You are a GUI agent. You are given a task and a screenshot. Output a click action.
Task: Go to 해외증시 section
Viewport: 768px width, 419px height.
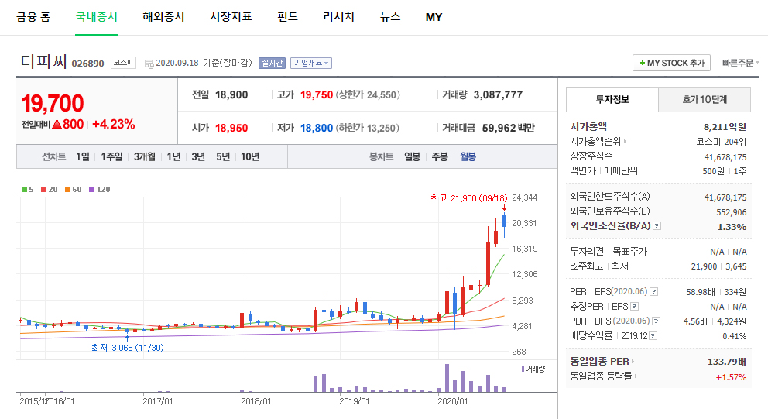pyautogui.click(x=163, y=17)
